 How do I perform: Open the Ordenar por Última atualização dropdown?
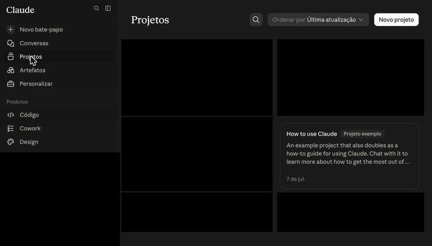click(x=318, y=20)
